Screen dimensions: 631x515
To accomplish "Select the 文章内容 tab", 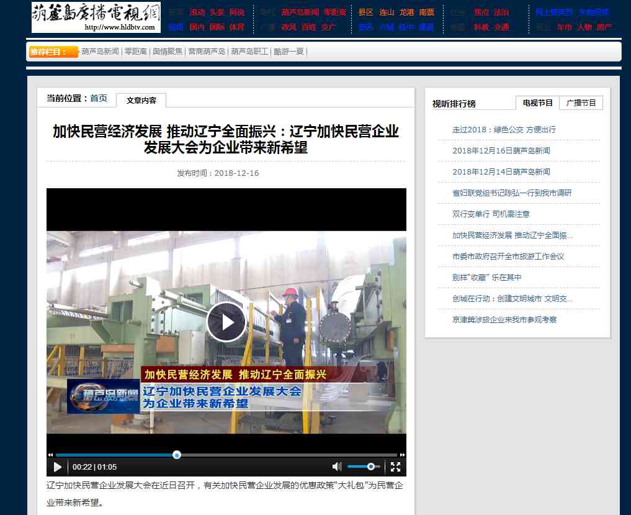I will (141, 101).
